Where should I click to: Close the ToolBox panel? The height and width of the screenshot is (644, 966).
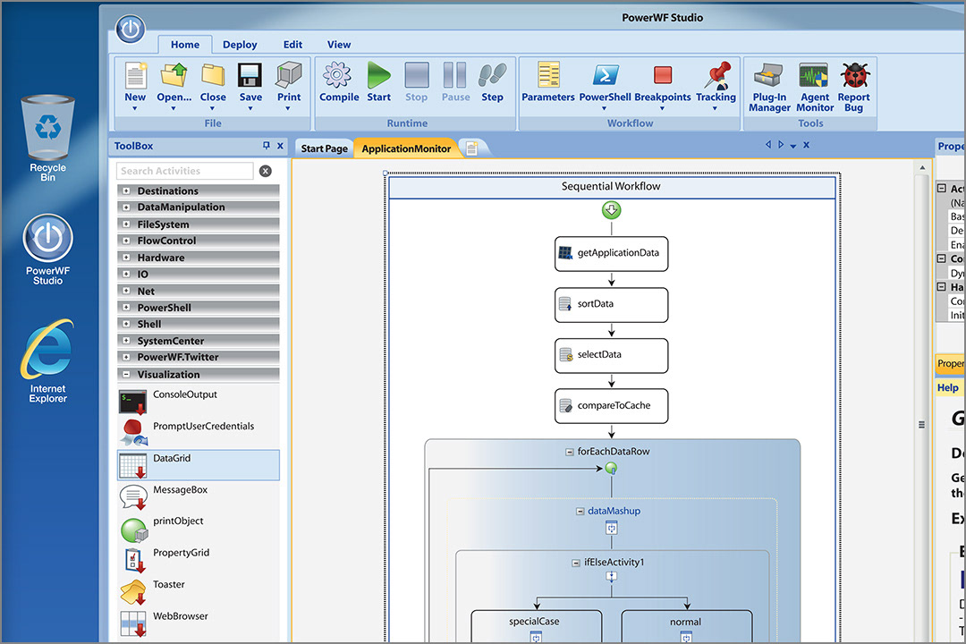[x=280, y=146]
